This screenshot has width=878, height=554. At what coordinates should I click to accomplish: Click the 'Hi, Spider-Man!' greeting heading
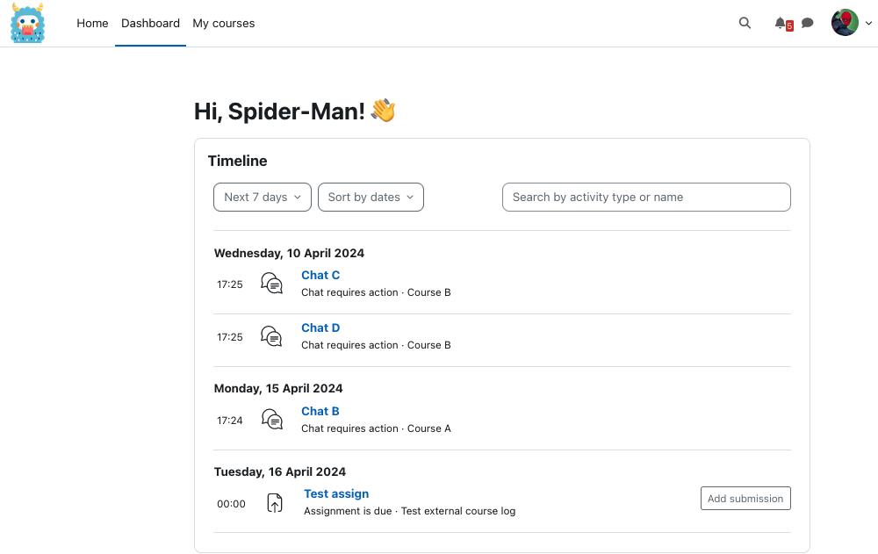coord(294,111)
